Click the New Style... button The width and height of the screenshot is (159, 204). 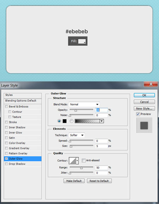(x=144, y=109)
